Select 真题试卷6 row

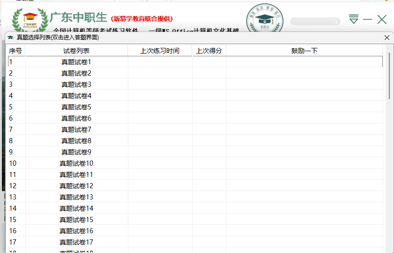[195, 118]
